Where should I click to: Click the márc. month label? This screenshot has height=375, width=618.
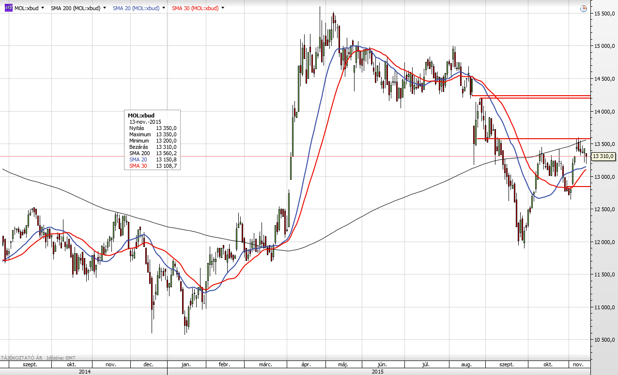(265, 364)
